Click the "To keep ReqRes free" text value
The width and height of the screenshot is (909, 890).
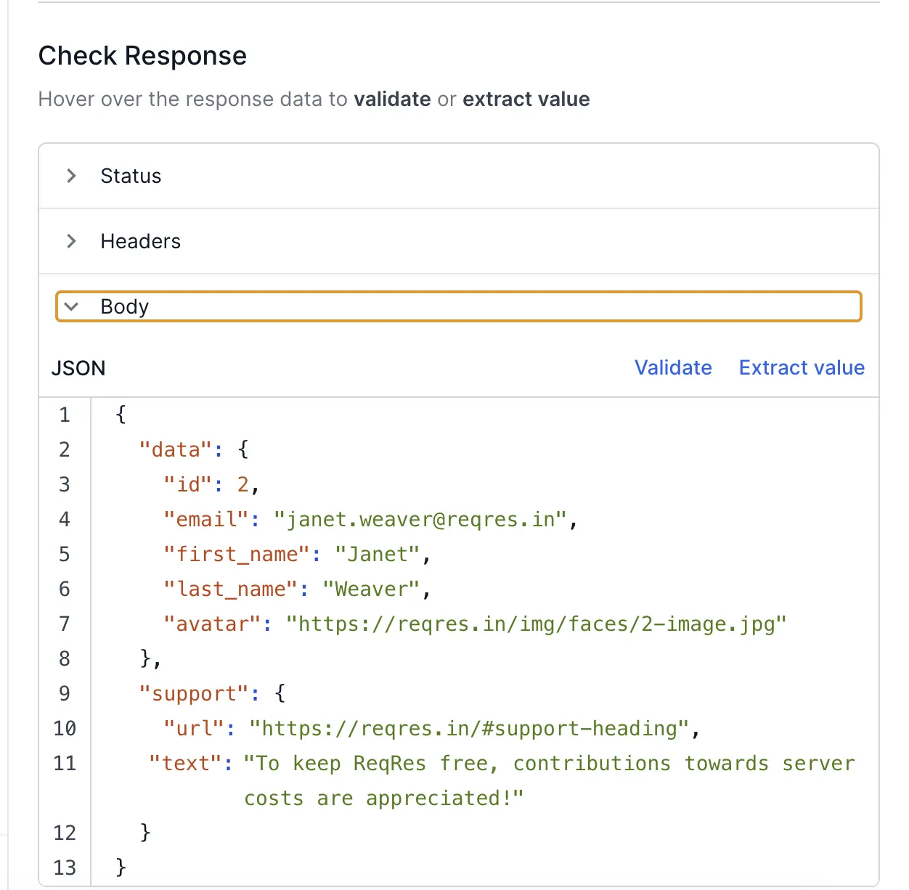click(x=549, y=764)
